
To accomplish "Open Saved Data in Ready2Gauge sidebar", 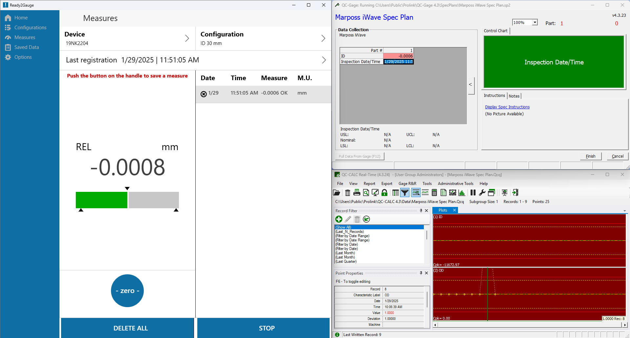I will click(x=27, y=47).
